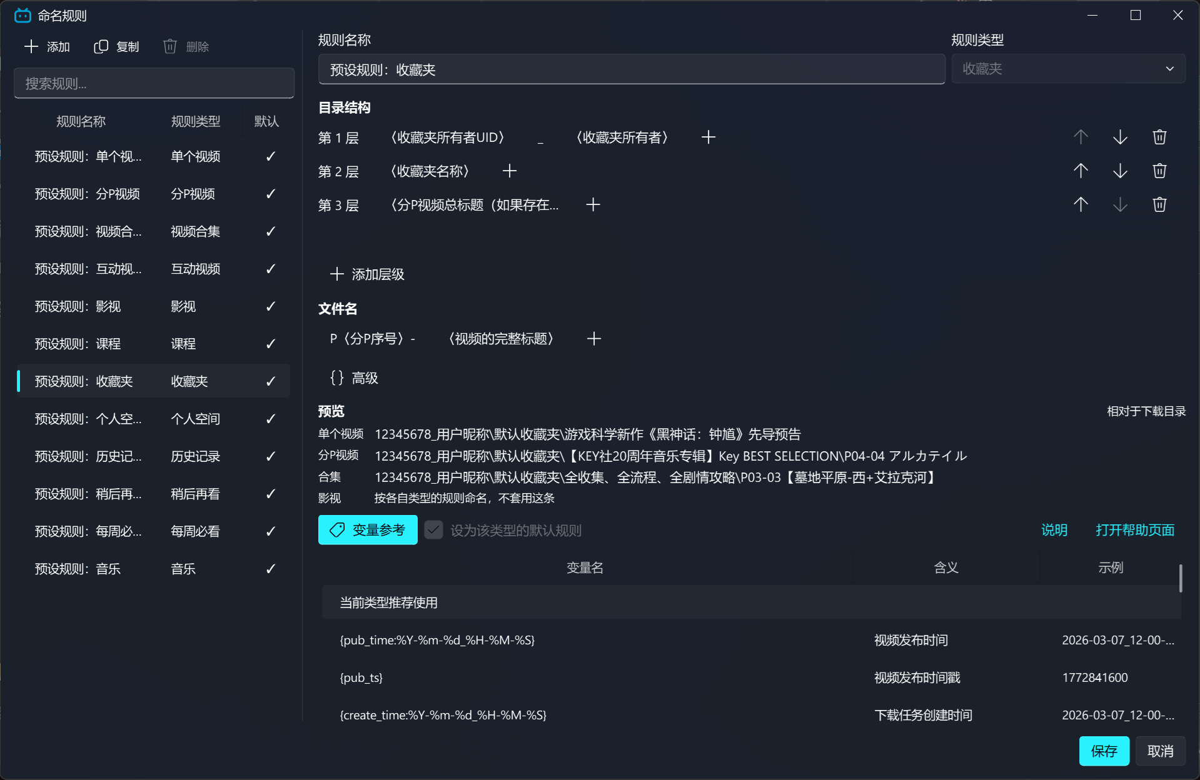Image resolution: width=1200 pixels, height=780 pixels.
Task: Delete 第 3 层 with trash icon
Action: click(1160, 205)
